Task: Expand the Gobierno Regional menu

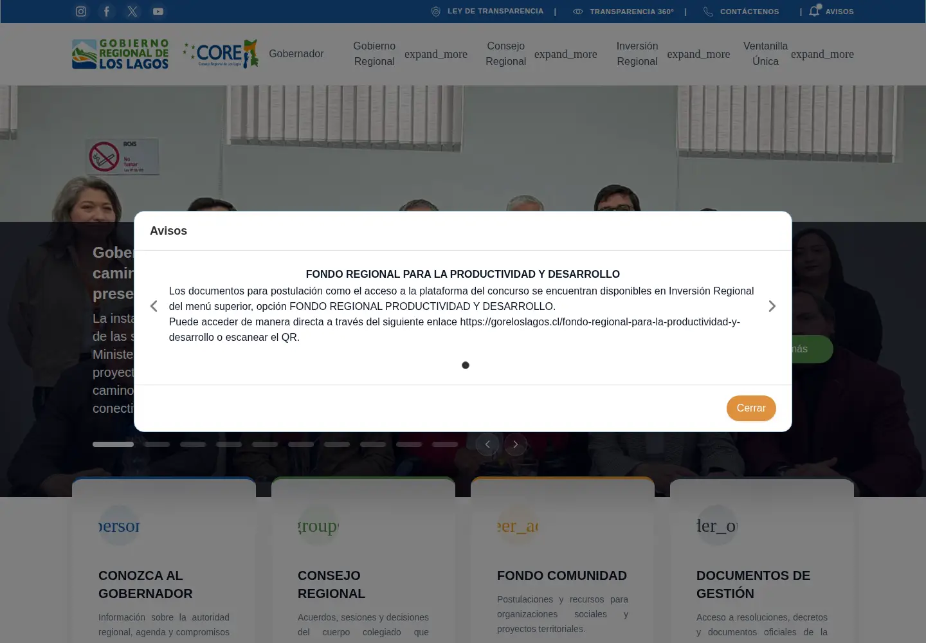Action: click(x=436, y=54)
